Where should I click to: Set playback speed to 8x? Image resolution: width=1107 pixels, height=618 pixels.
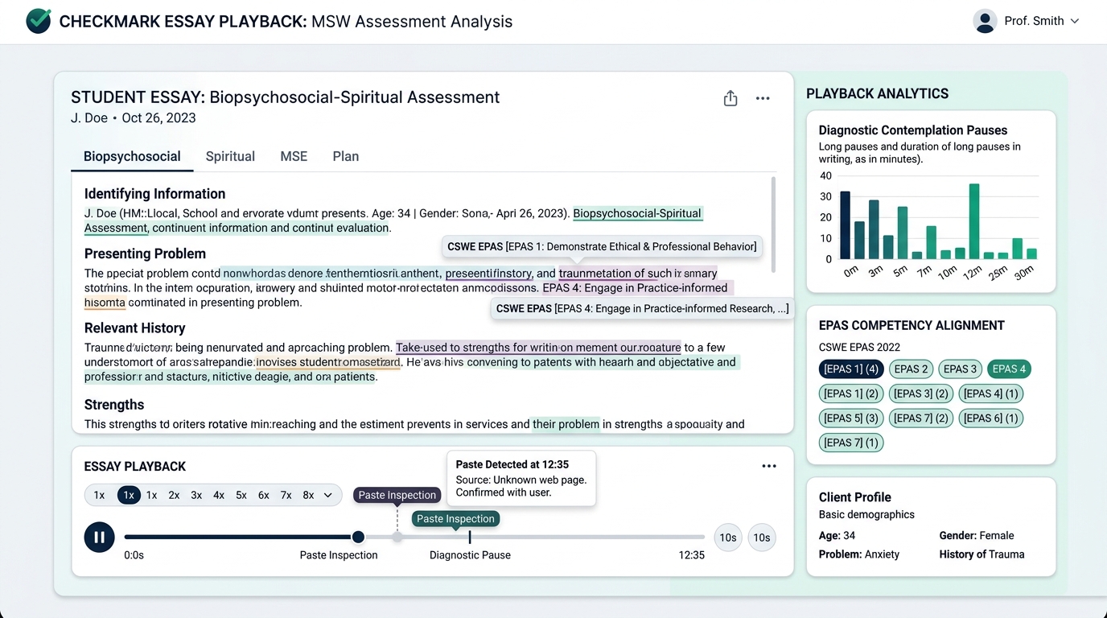(308, 495)
